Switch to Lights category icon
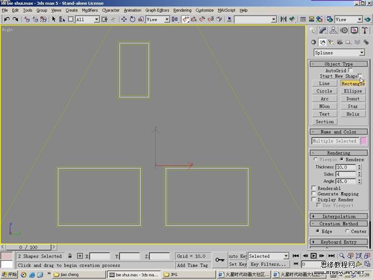373x280 pixels. click(331, 42)
